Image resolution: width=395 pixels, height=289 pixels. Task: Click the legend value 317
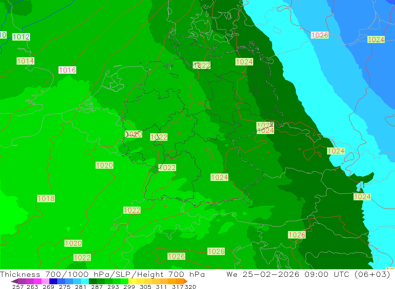point(178,287)
